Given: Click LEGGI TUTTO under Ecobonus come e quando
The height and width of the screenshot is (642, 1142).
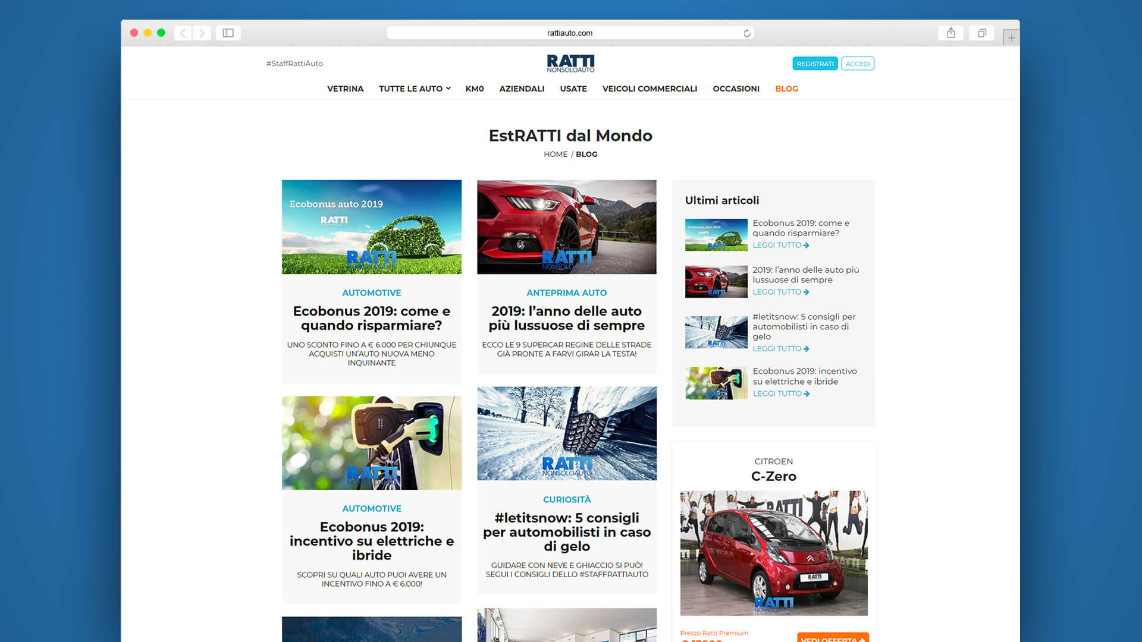Looking at the screenshot, I should pyautogui.click(x=780, y=245).
